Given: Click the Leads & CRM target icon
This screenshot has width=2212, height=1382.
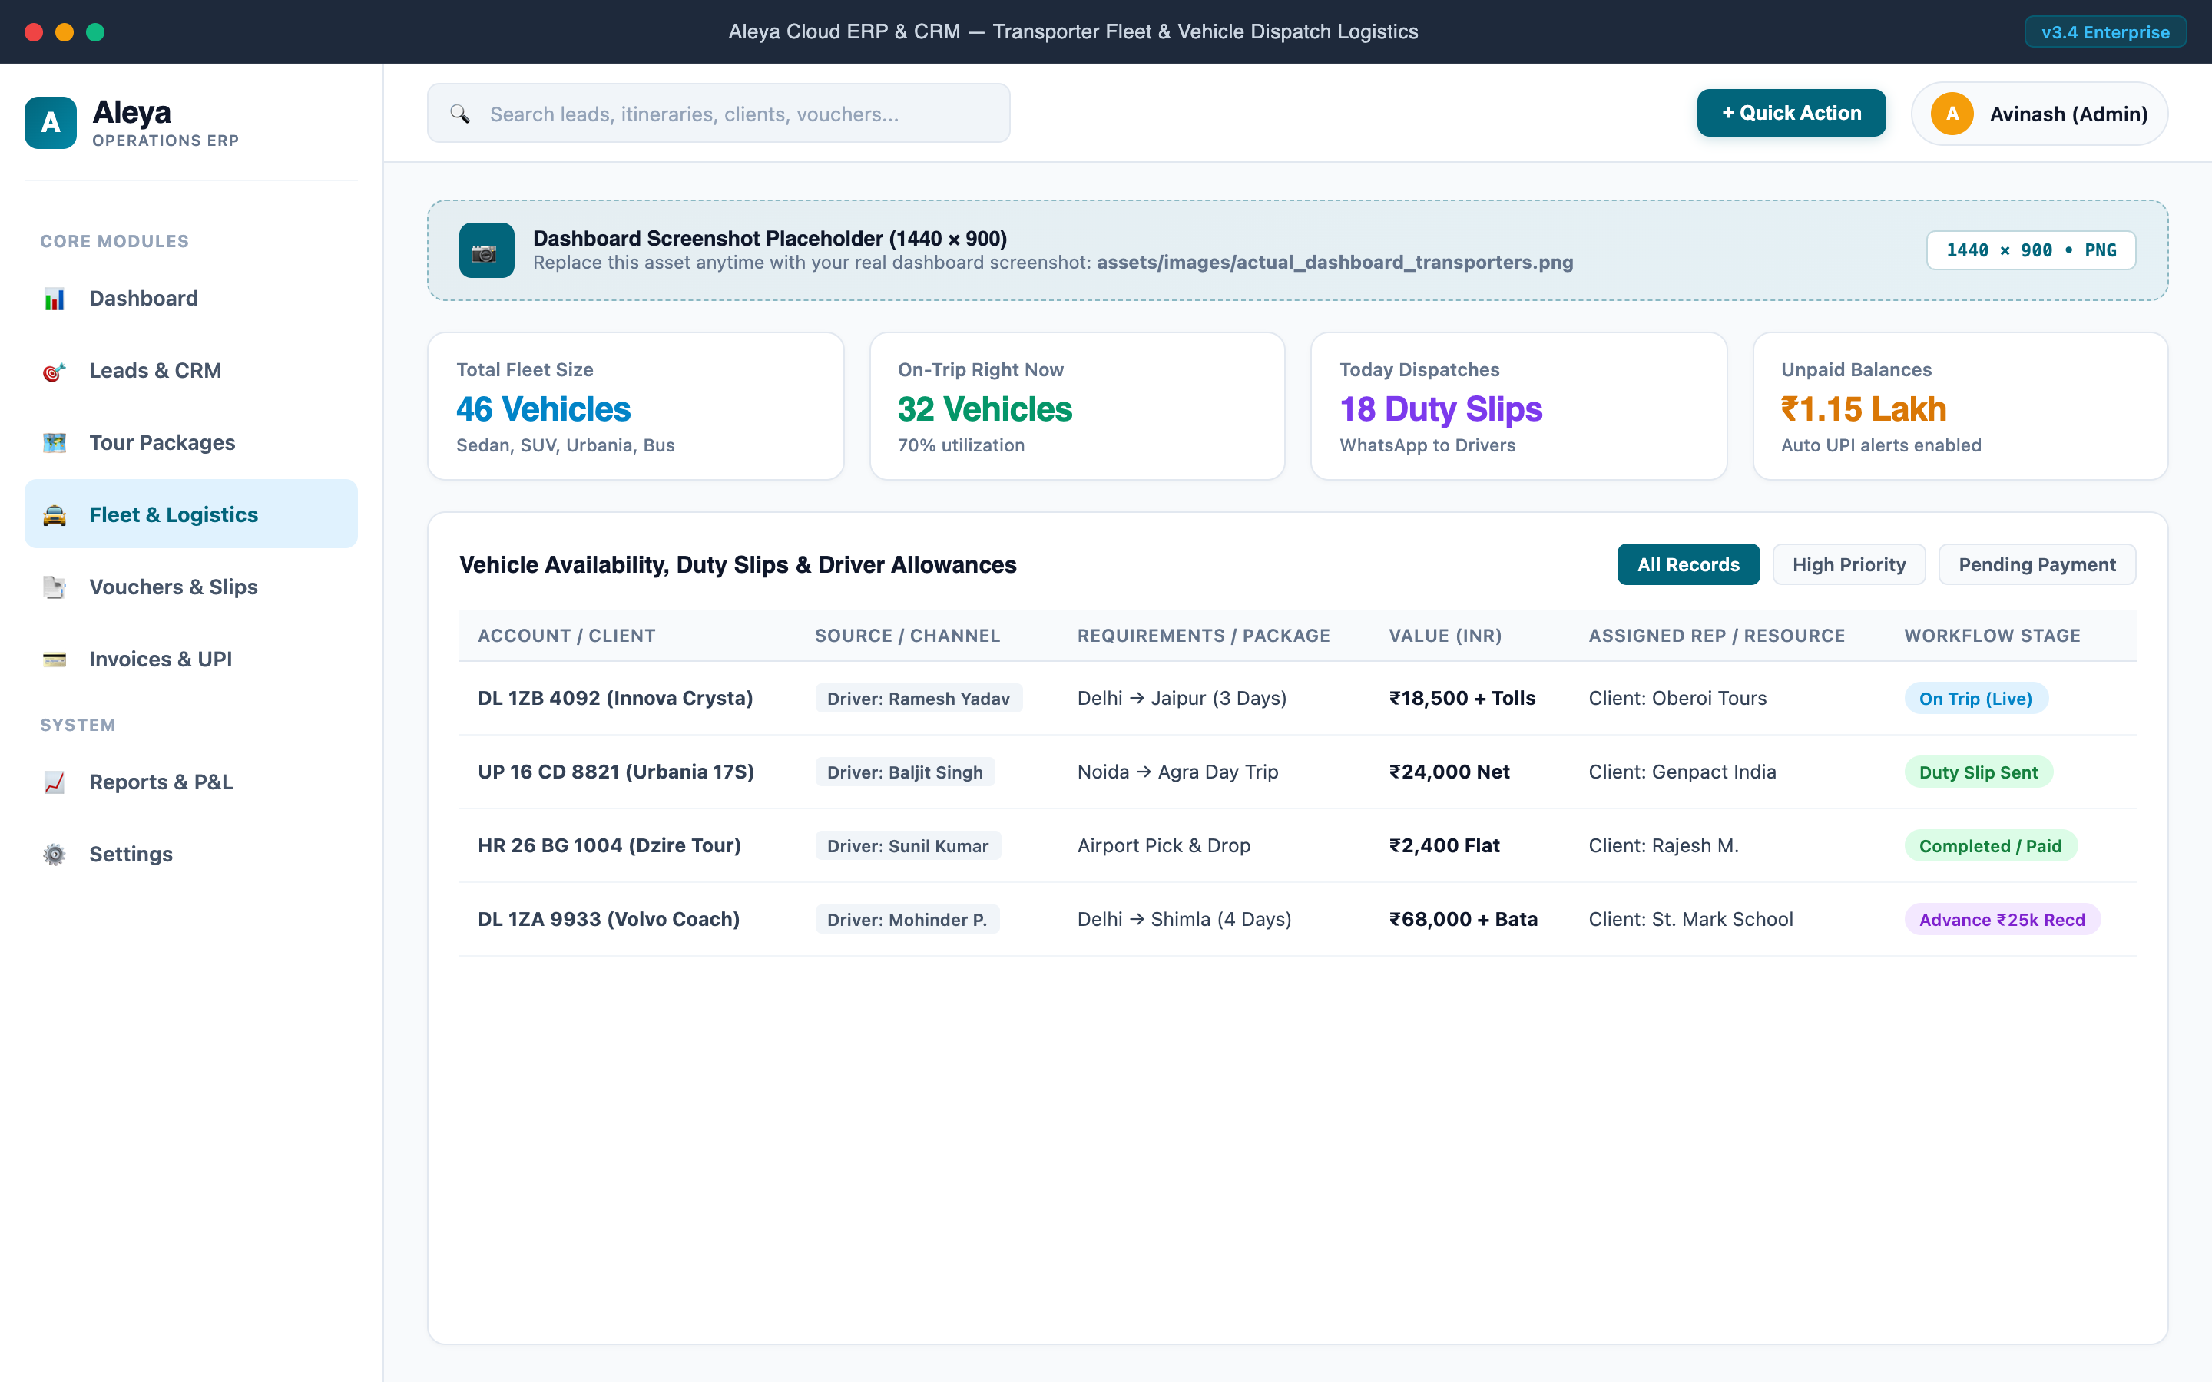Looking at the screenshot, I should [54, 371].
